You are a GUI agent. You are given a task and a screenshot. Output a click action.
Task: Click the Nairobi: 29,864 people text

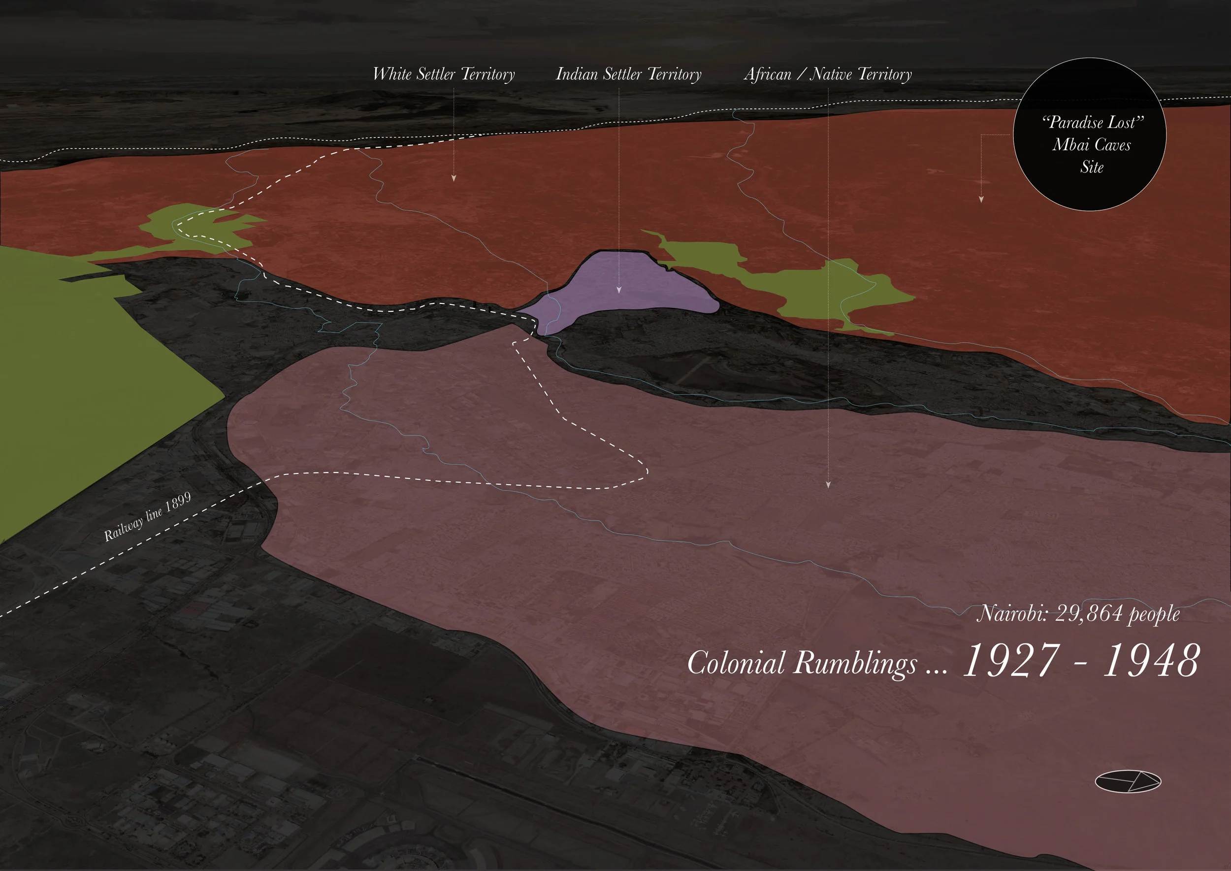1078,613
